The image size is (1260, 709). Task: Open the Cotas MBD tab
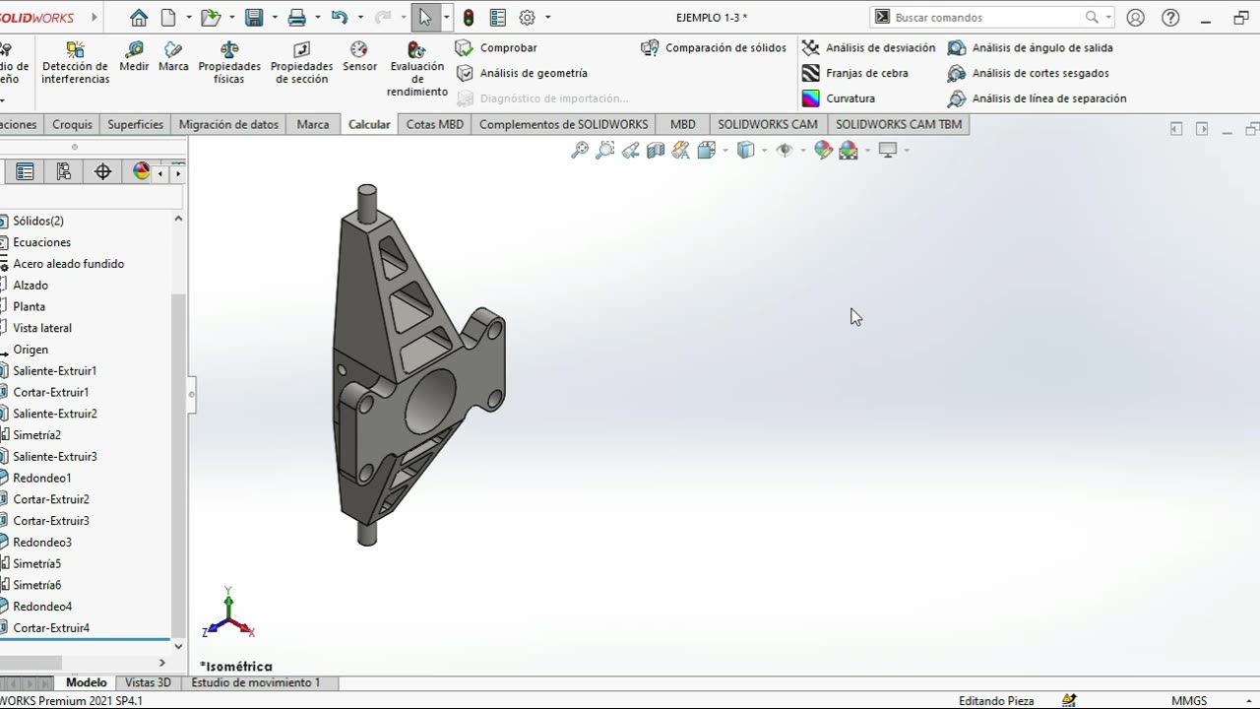click(434, 124)
